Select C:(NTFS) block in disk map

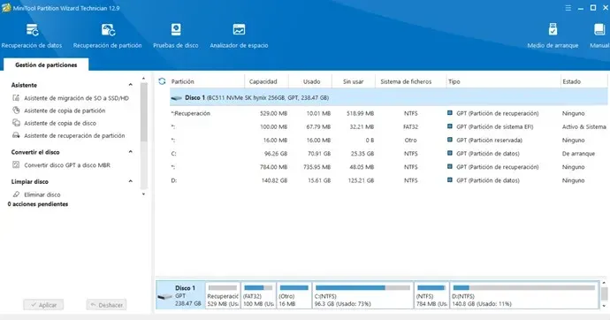pos(362,295)
